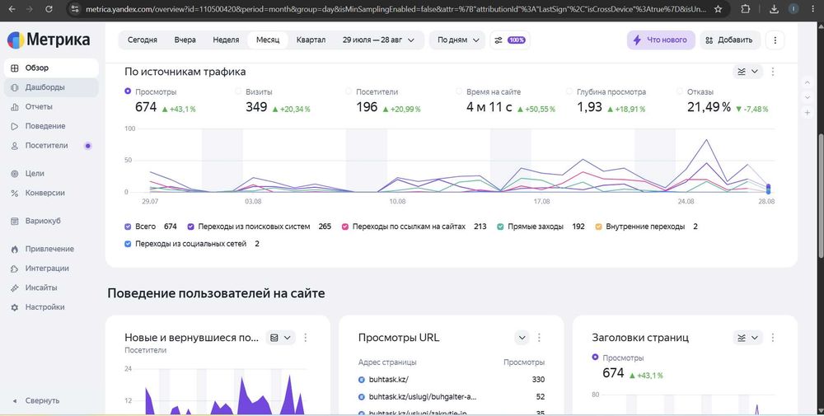The width and height of the screenshot is (824, 416).
Task: Go back with the browser back arrow
Action: [x=11, y=9]
